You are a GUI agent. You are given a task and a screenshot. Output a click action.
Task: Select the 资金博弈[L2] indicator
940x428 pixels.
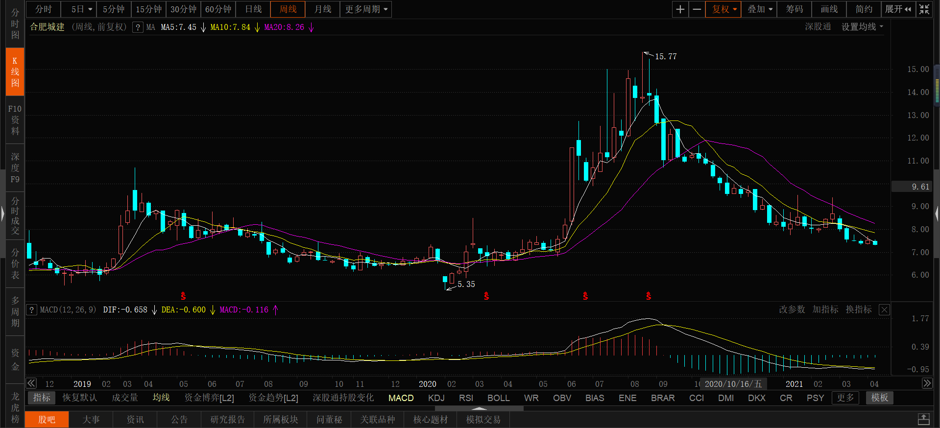pyautogui.click(x=209, y=398)
